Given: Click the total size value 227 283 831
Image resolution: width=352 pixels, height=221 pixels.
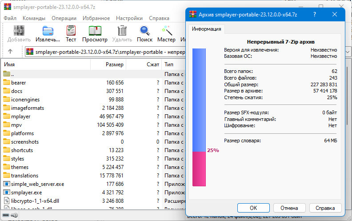Looking at the screenshot, I should pyautogui.click(x=324, y=84).
